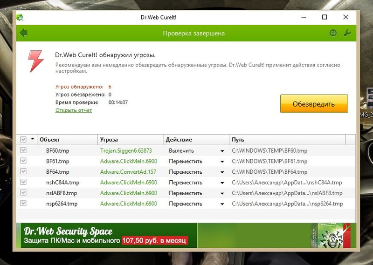The height and width of the screenshot is (265, 373).
Task: Click the Dr.Web spider icon in title bar
Action: [x=20, y=17]
